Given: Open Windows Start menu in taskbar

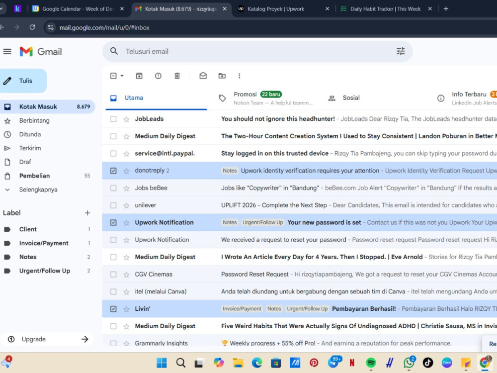Looking at the screenshot, I should tap(162, 363).
